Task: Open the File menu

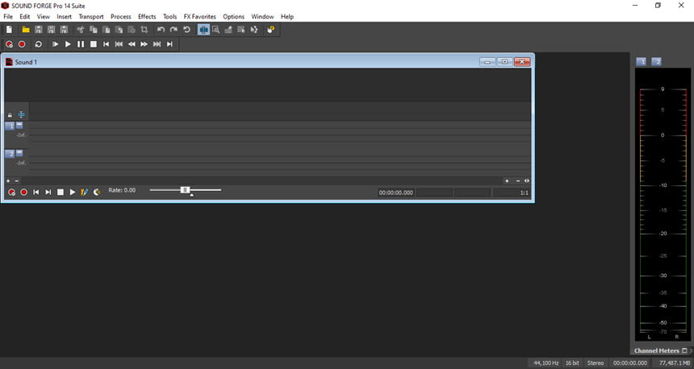Action: tap(8, 16)
